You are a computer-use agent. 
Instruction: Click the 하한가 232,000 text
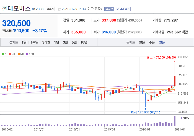click(x=129, y=32)
